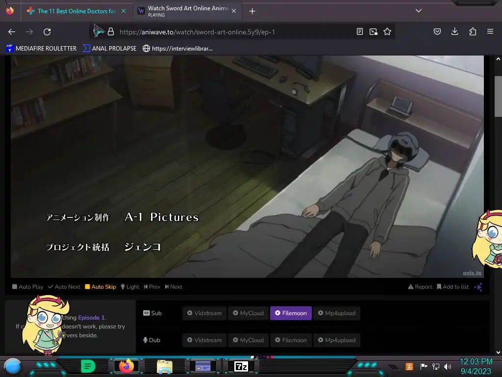Screen dimensions: 502x377
Task: Click the forward navigation arrow
Action: click(29, 32)
